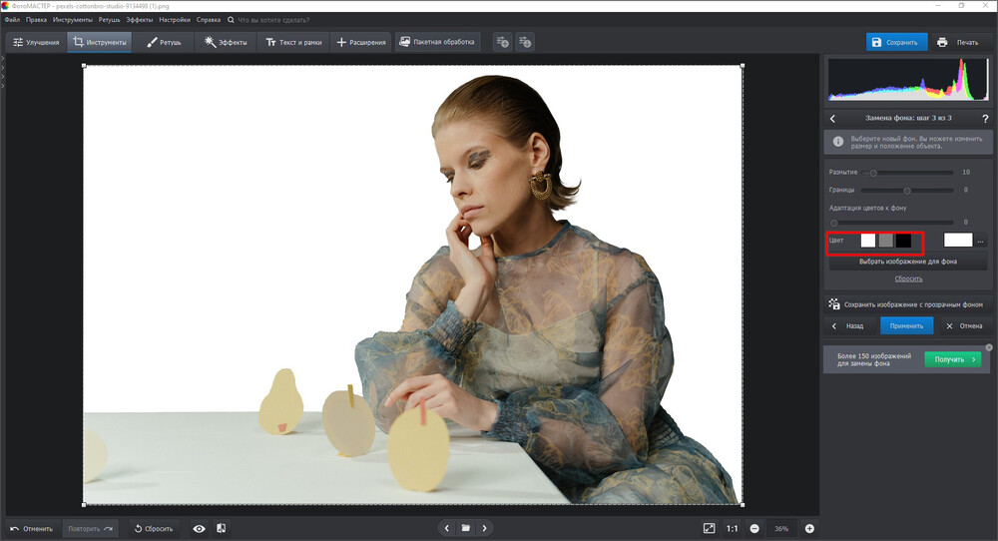Click Выбрать изображение для фона button
This screenshot has width=998, height=541.
click(907, 262)
